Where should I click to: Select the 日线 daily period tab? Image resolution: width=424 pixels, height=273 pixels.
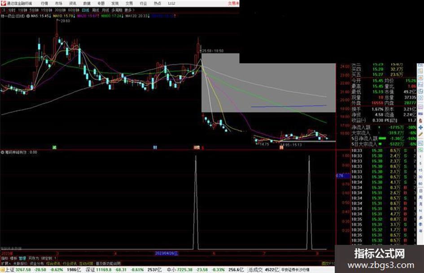click(x=85, y=10)
